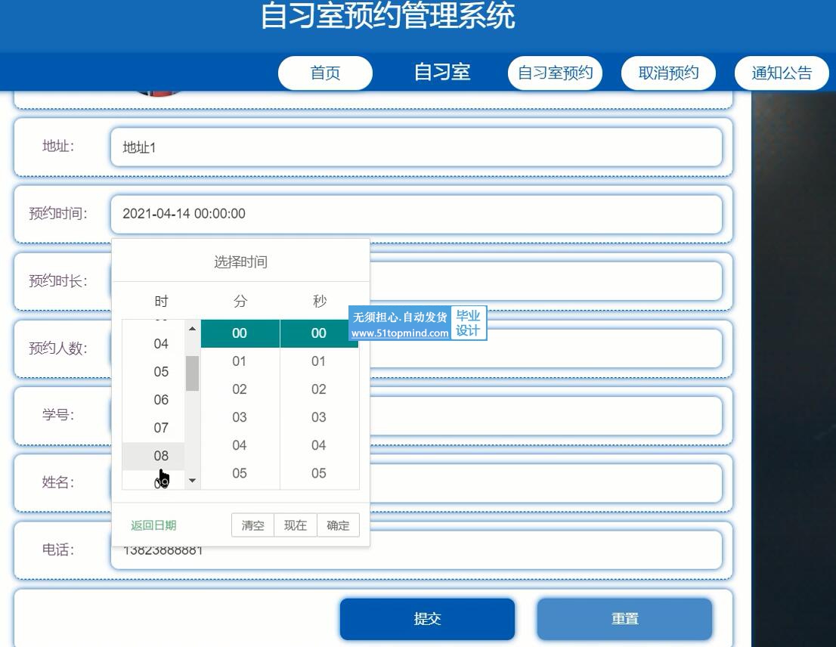Open the 通知公告 tab
This screenshot has width=836, height=647.
[x=782, y=73]
